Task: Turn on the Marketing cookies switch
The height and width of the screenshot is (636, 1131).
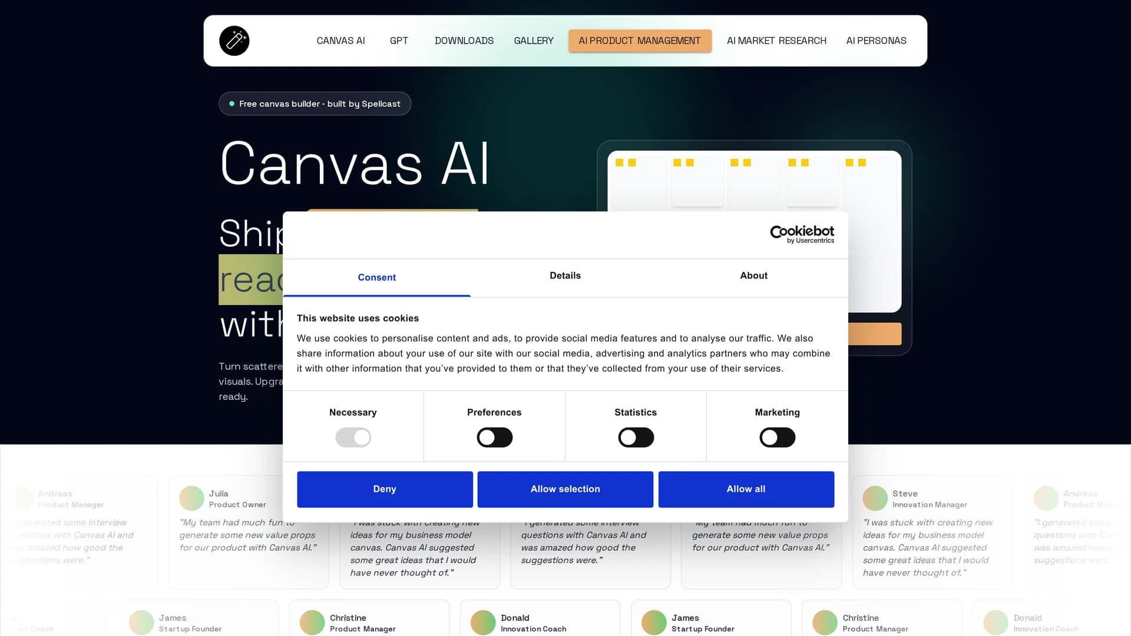Action: tap(777, 438)
